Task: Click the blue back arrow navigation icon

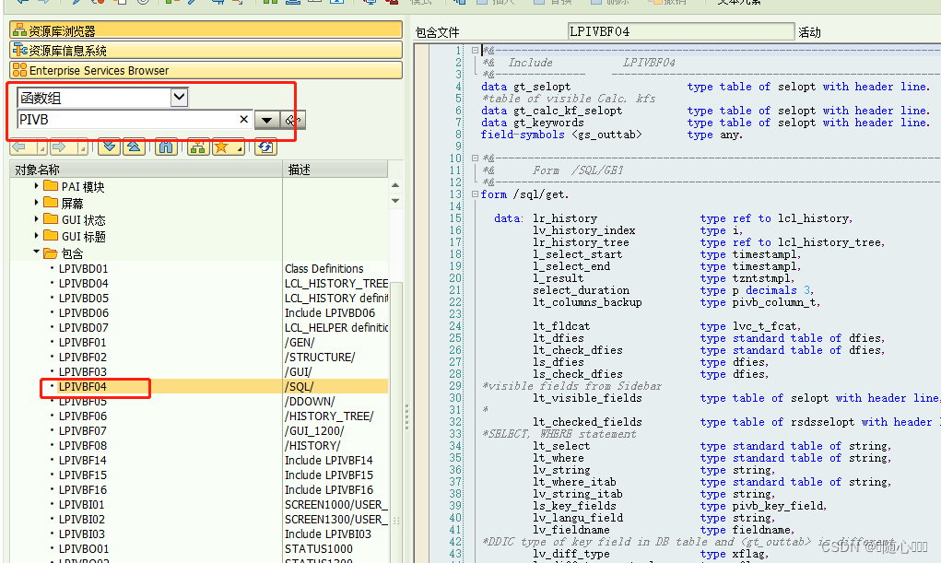Action: pyautogui.click(x=18, y=147)
